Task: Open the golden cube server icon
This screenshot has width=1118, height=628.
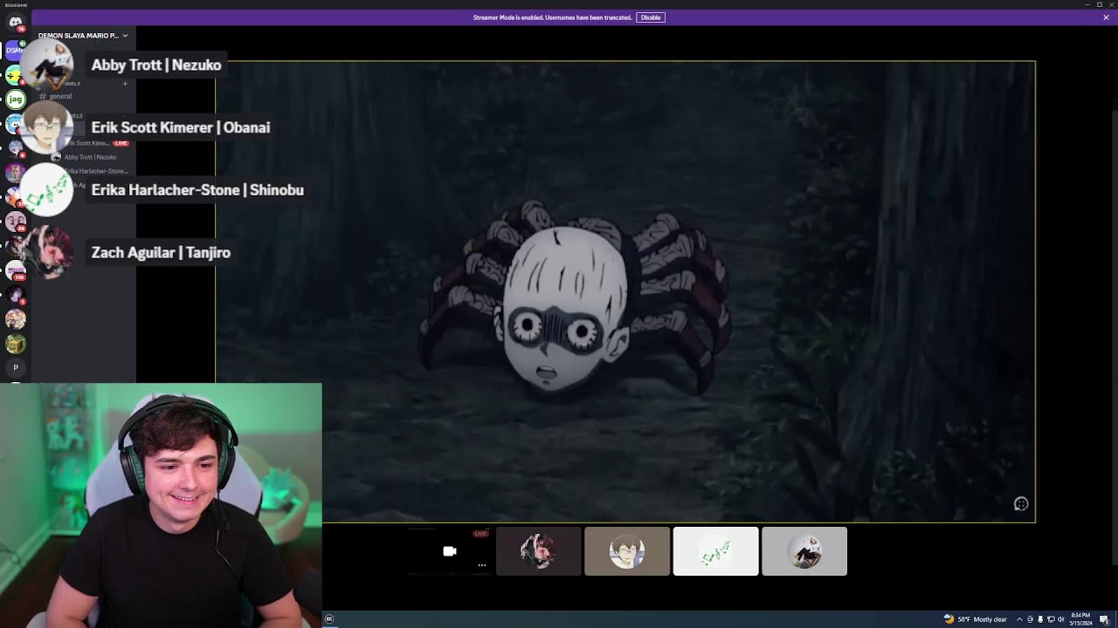Action: [x=15, y=344]
